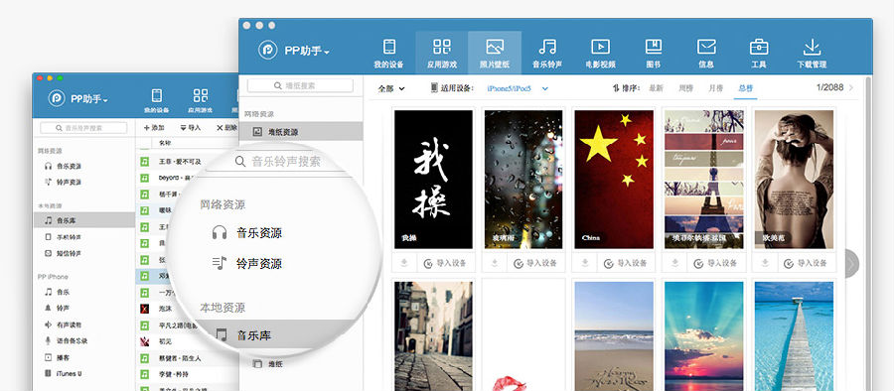Click the download icon under the 欧美范 wallpaper

pos(765,263)
